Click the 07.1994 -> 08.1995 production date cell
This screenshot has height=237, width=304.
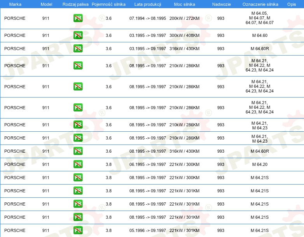pos(147,18)
